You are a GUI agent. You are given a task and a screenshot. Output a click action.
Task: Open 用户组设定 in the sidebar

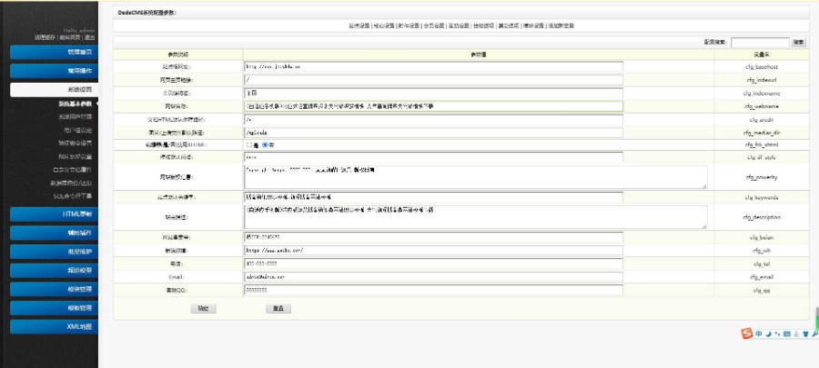[77, 130]
